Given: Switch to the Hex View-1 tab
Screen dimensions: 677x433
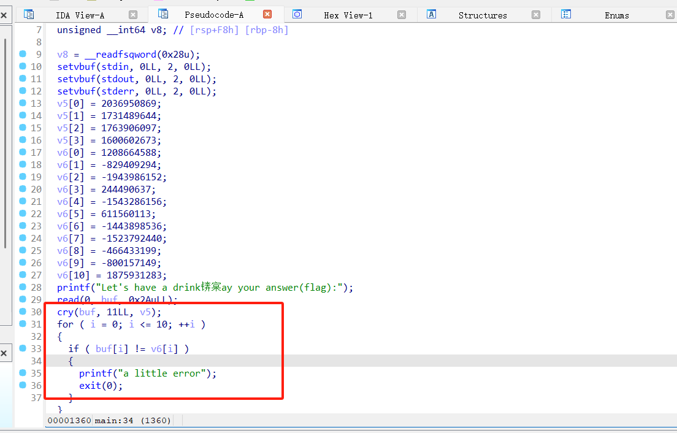Looking at the screenshot, I should point(348,15).
